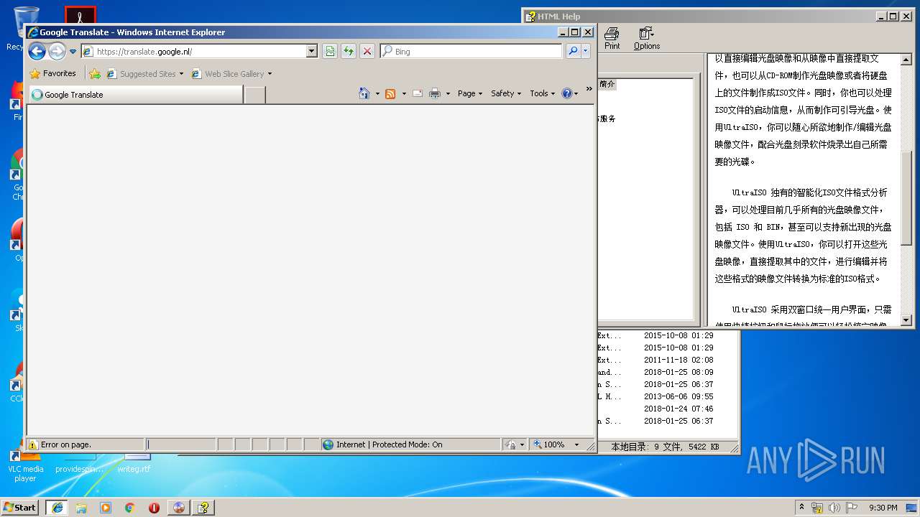This screenshot has width=920, height=517.
Task: Expand the Home button dropdown arrow
Action: point(377,93)
